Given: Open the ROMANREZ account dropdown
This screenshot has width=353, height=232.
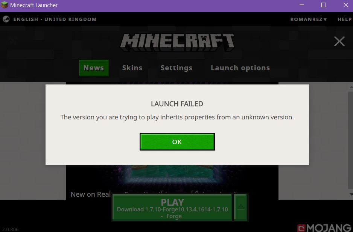Looking at the screenshot, I should pos(309,19).
